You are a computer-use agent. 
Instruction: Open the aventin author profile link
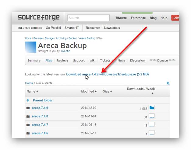click(66, 51)
